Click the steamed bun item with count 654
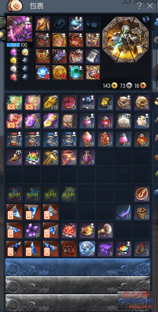 click(x=123, y=121)
